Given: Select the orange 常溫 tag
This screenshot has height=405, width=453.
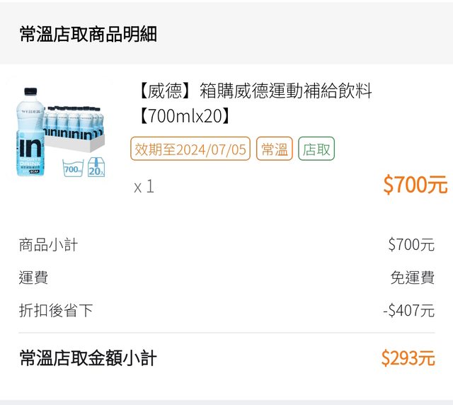Looking at the screenshot, I should click(274, 149).
